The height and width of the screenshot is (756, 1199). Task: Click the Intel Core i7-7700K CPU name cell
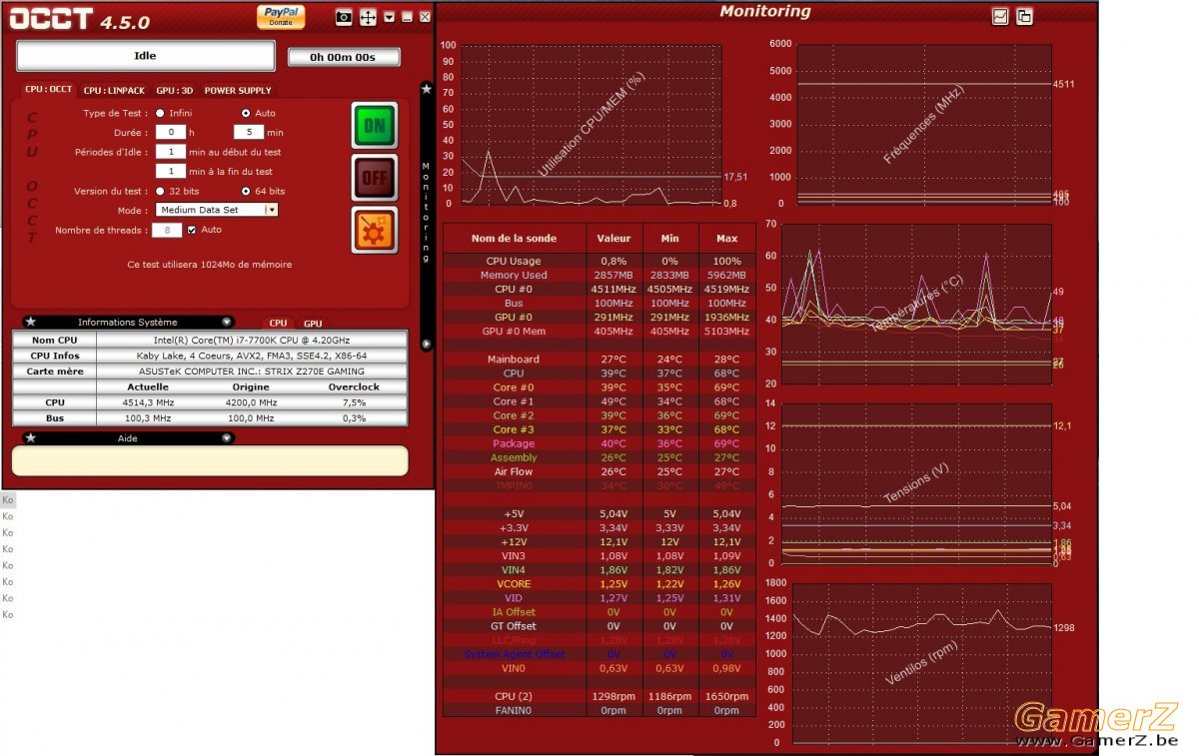click(252, 341)
